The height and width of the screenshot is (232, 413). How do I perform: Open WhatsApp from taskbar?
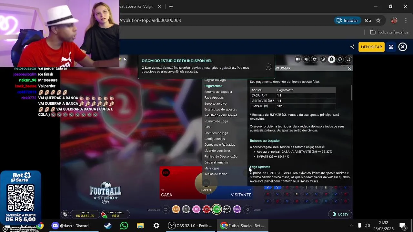(x=124, y=226)
